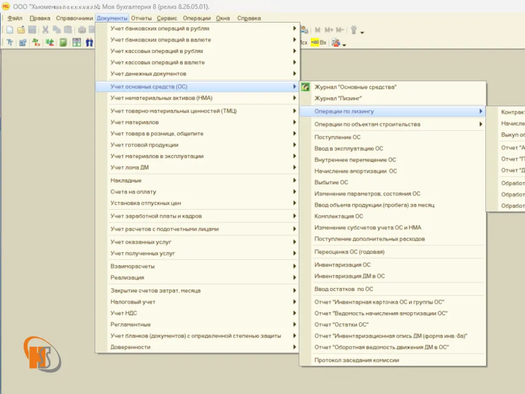525x394 pixels.
Task: Click the yellow НДС Вх toolbar icon
Action: click(x=318, y=43)
